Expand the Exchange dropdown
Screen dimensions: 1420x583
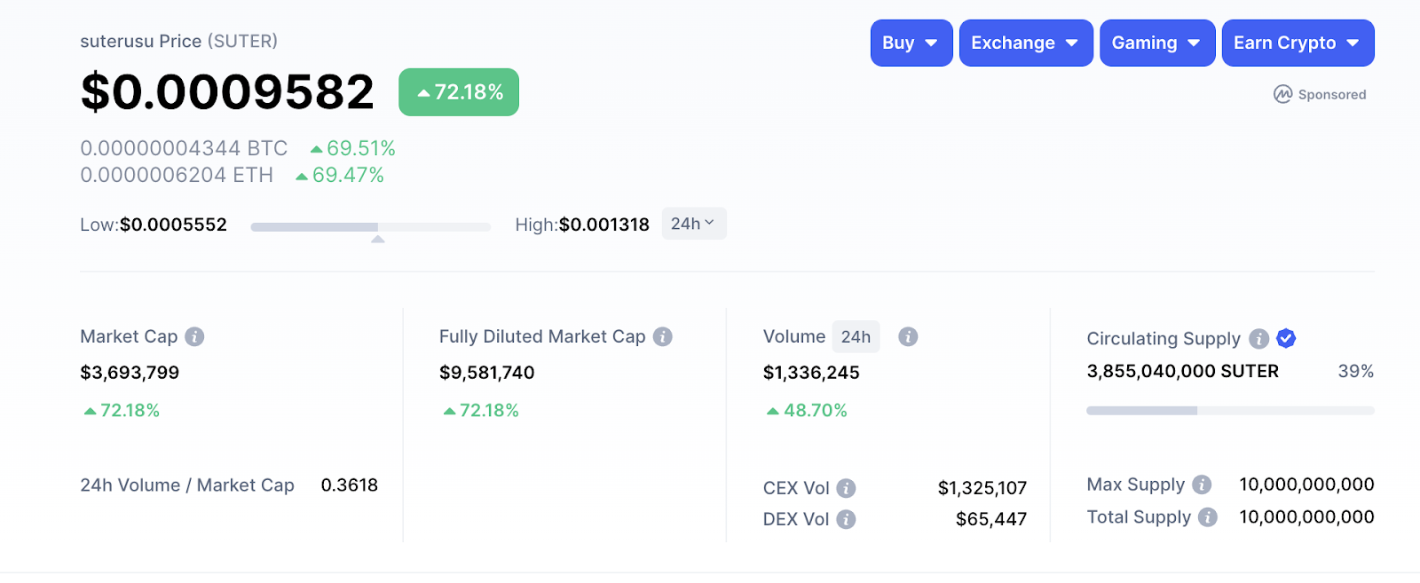1025,43
